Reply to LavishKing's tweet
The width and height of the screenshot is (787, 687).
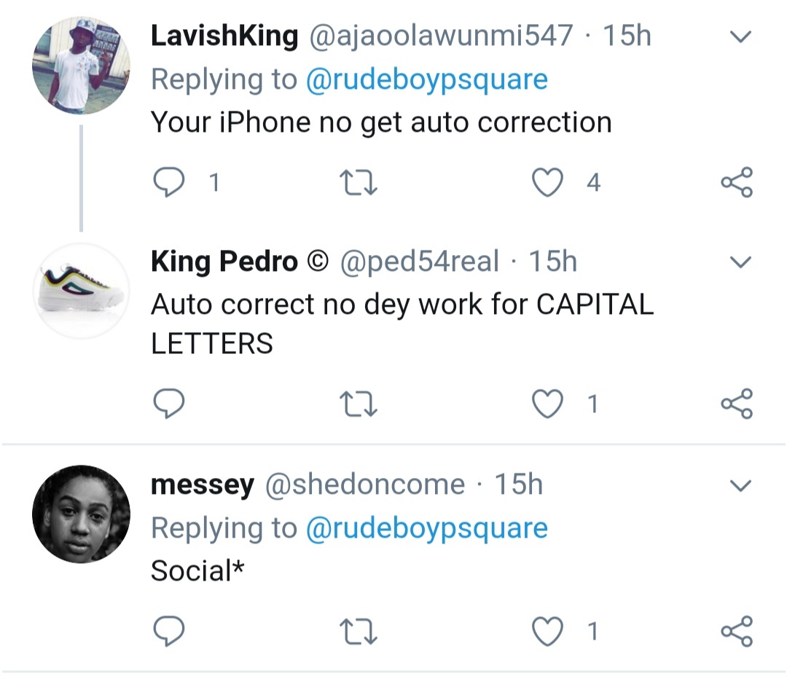click(x=169, y=182)
